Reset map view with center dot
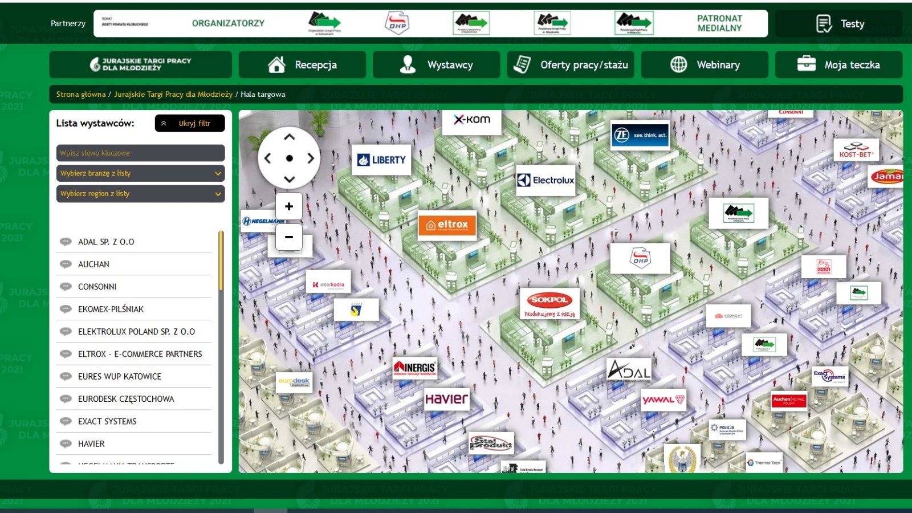 coord(289,158)
